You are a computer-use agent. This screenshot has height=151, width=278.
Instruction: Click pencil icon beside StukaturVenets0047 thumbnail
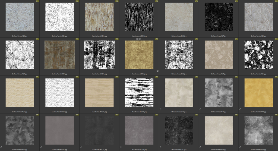pyautogui.click(x=160, y=147)
